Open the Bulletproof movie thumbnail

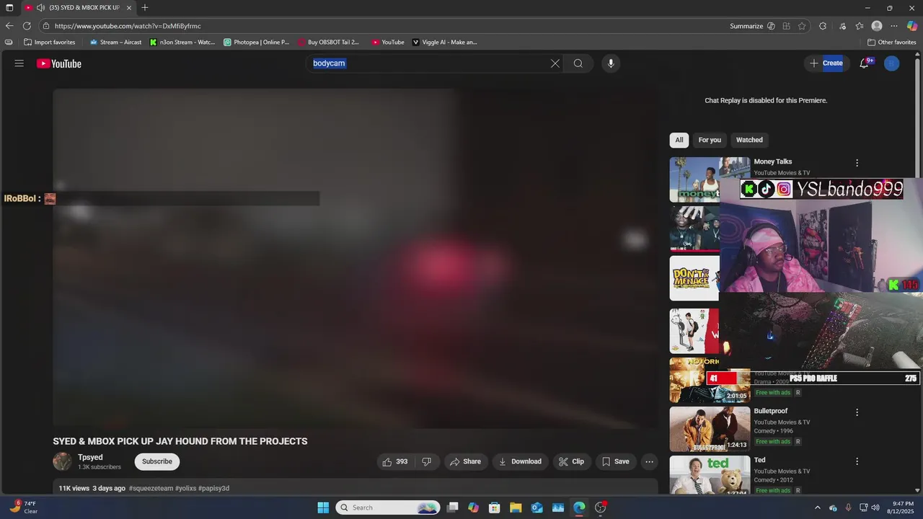(x=710, y=429)
